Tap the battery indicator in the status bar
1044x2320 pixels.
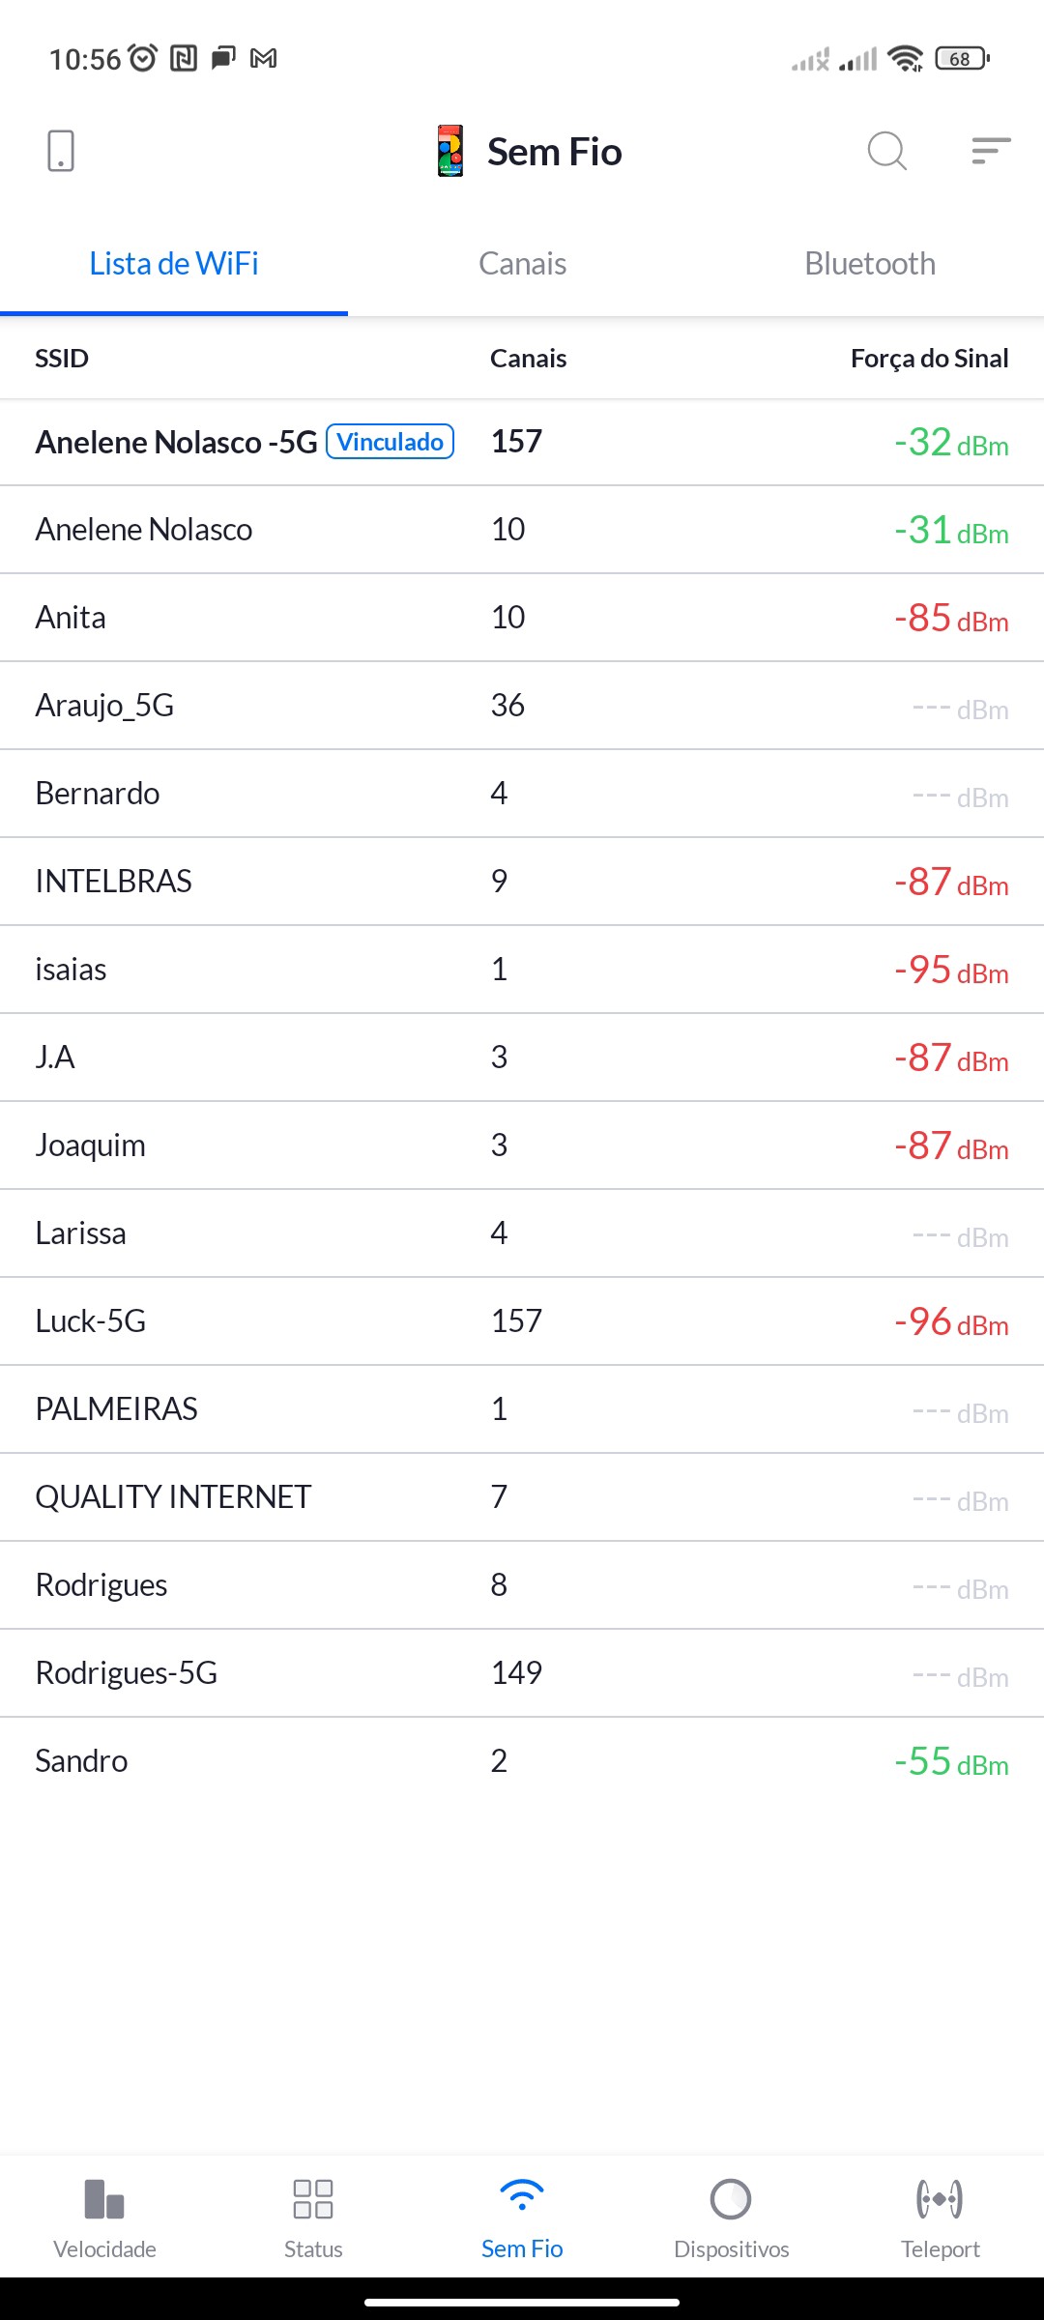(x=962, y=59)
